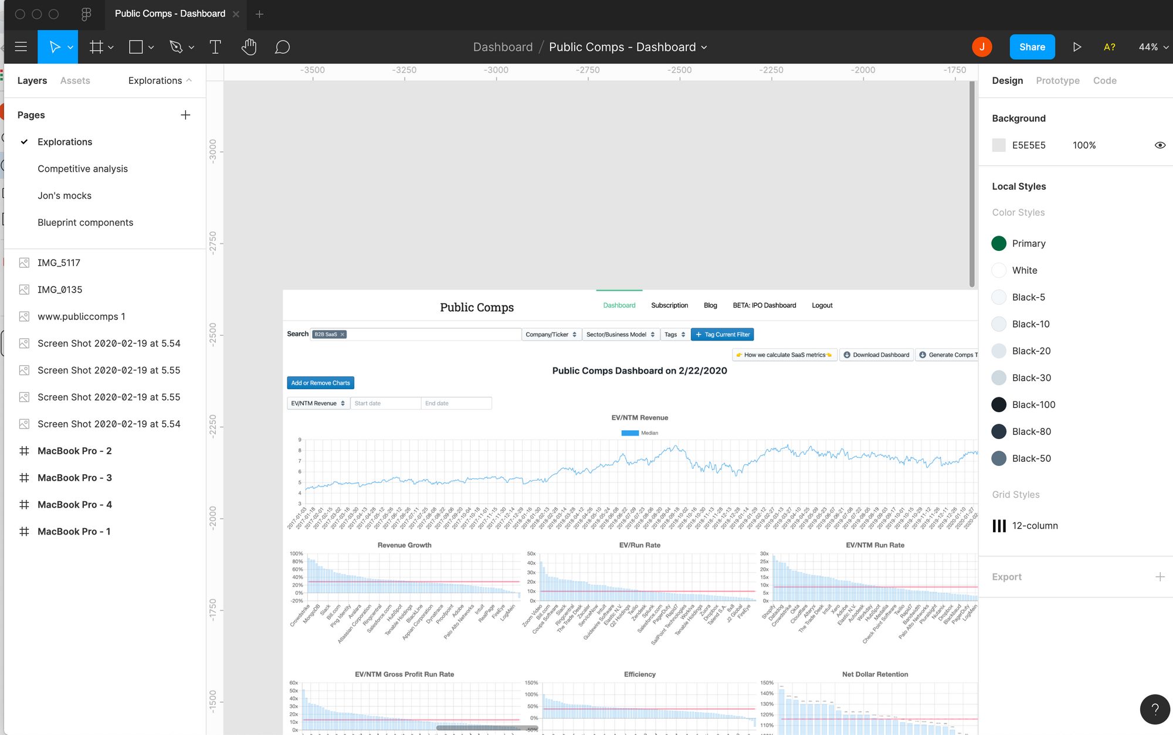This screenshot has width=1173, height=735.
Task: Expand the Explorations page selector
Action: 160,80
